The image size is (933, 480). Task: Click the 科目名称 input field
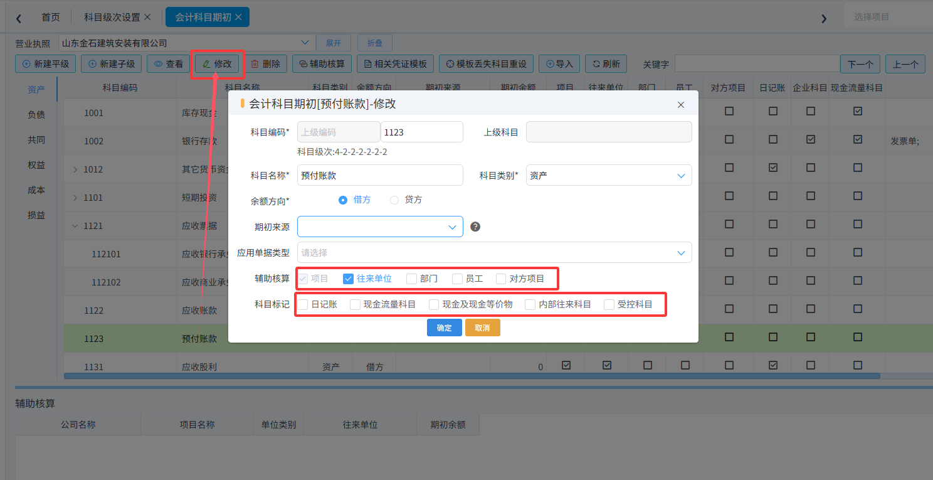(380, 176)
